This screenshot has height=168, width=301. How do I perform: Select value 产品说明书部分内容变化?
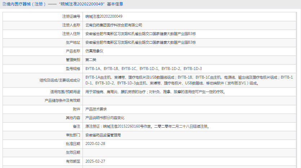pyautogui.click(x=105, y=118)
